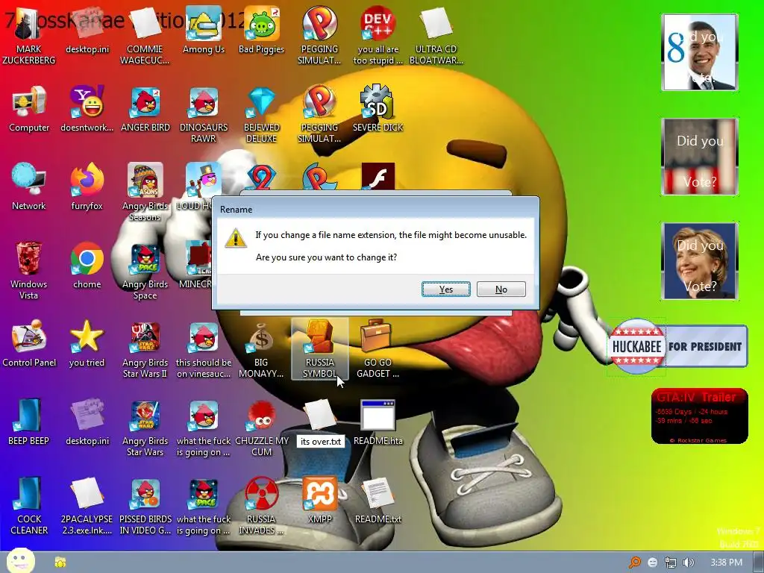Screen dimensions: 764x573
Task: Select the RUSSIA INVADES radiation icon
Action: (x=261, y=506)
